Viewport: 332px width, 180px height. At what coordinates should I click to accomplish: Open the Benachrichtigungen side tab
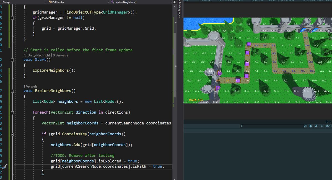coord(180,10)
